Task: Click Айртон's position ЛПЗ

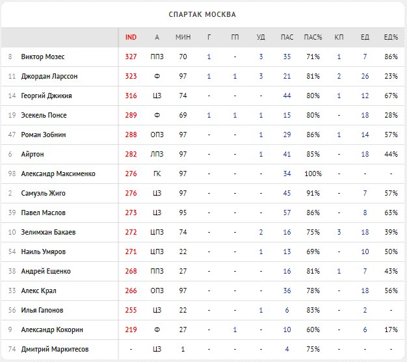Action: coord(157,154)
